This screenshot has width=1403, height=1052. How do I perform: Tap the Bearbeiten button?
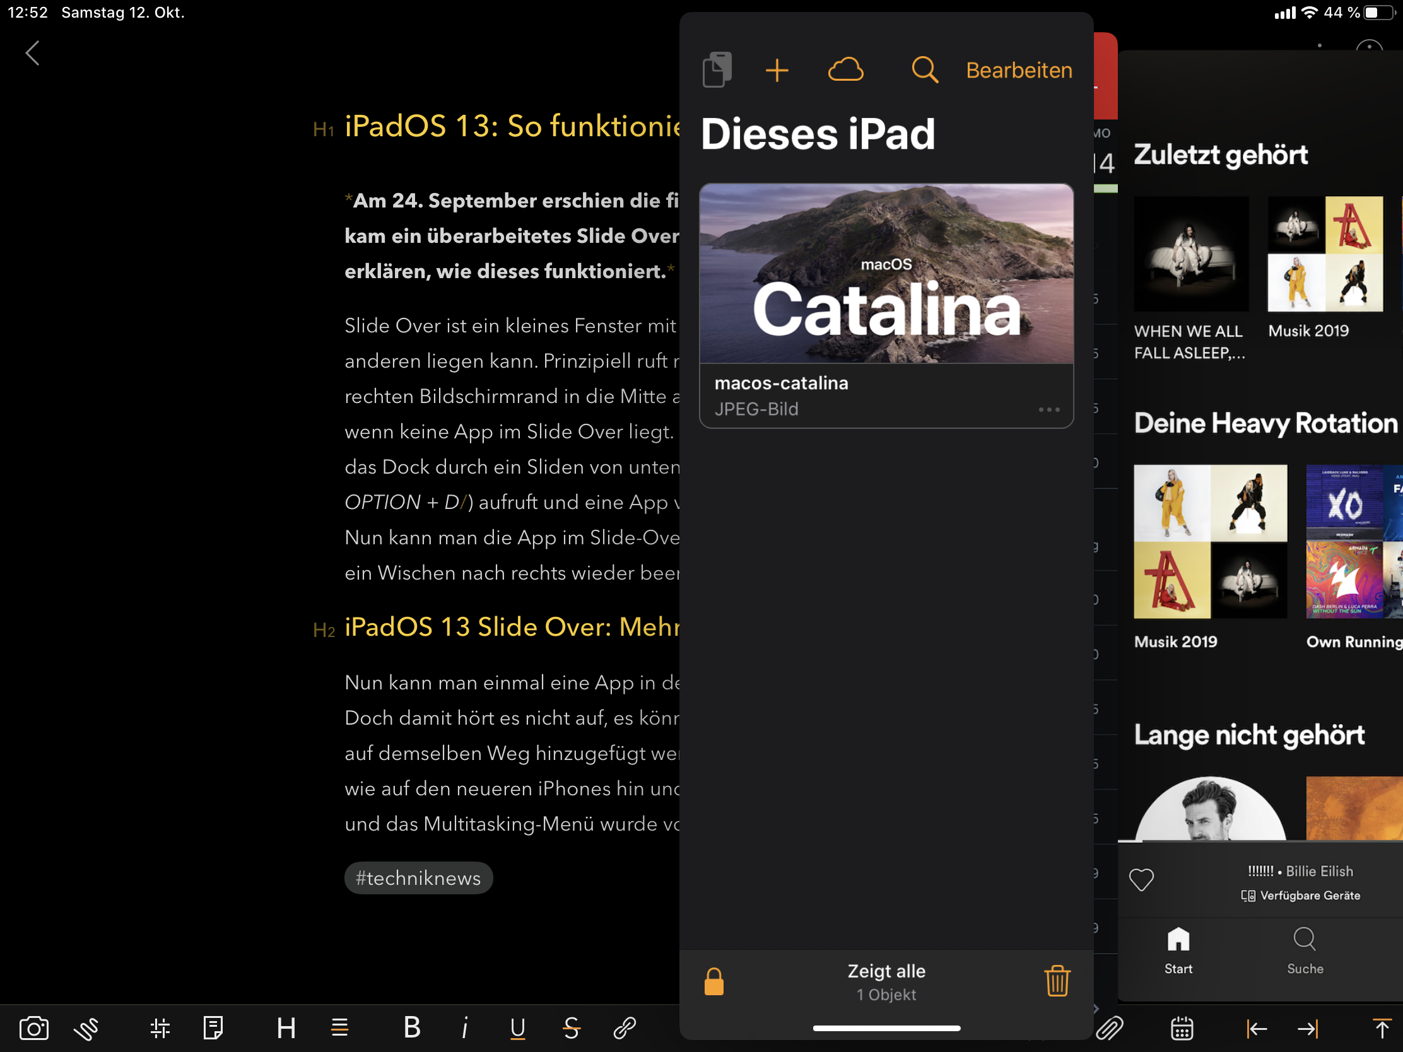coord(1019,71)
